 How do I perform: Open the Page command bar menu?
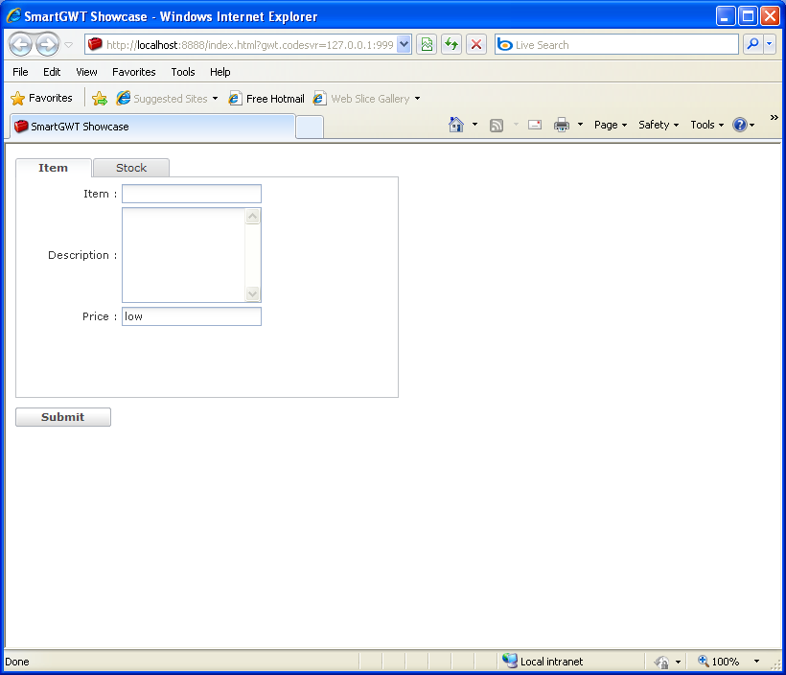(x=610, y=125)
